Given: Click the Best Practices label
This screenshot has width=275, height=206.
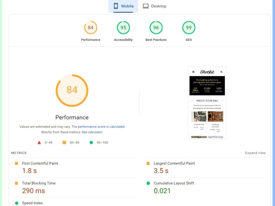Looking at the screenshot, I should pyautogui.click(x=156, y=40).
